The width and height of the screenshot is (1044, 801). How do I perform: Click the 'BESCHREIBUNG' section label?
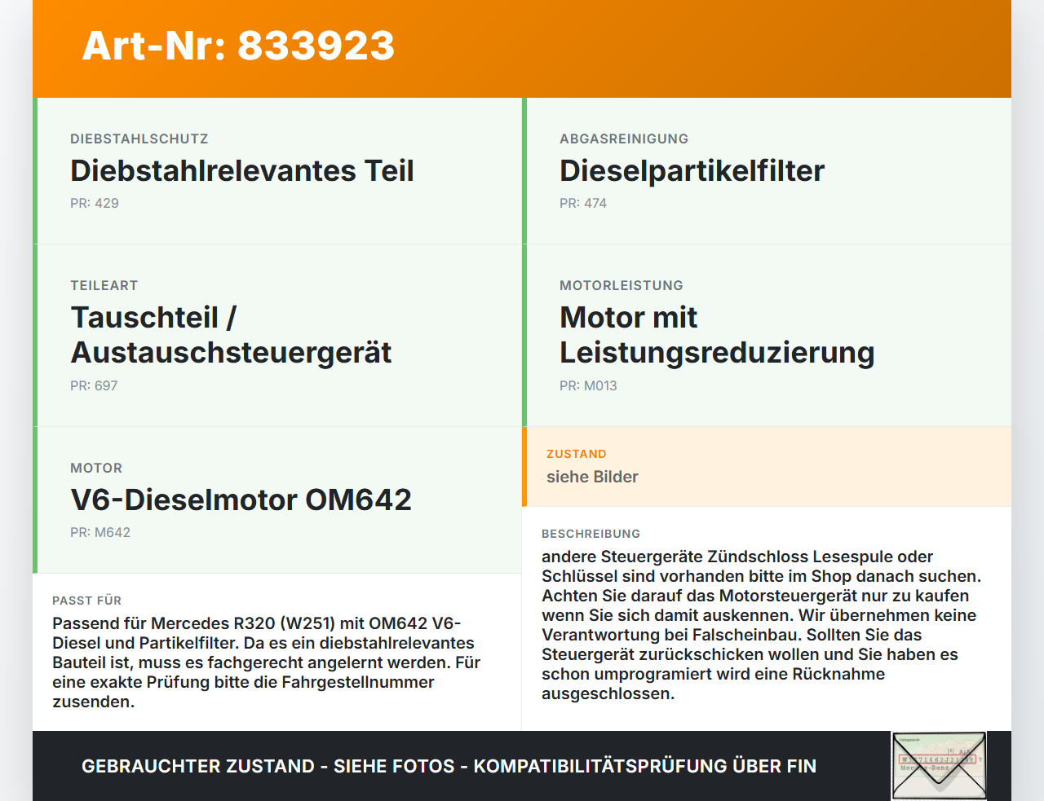[591, 534]
